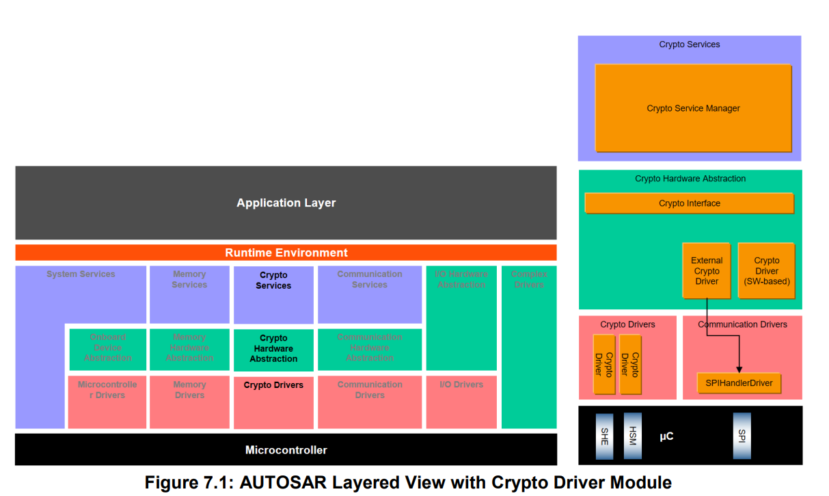Switch to the System Services section
Viewport: 829px width, 496px height.
click(x=80, y=274)
